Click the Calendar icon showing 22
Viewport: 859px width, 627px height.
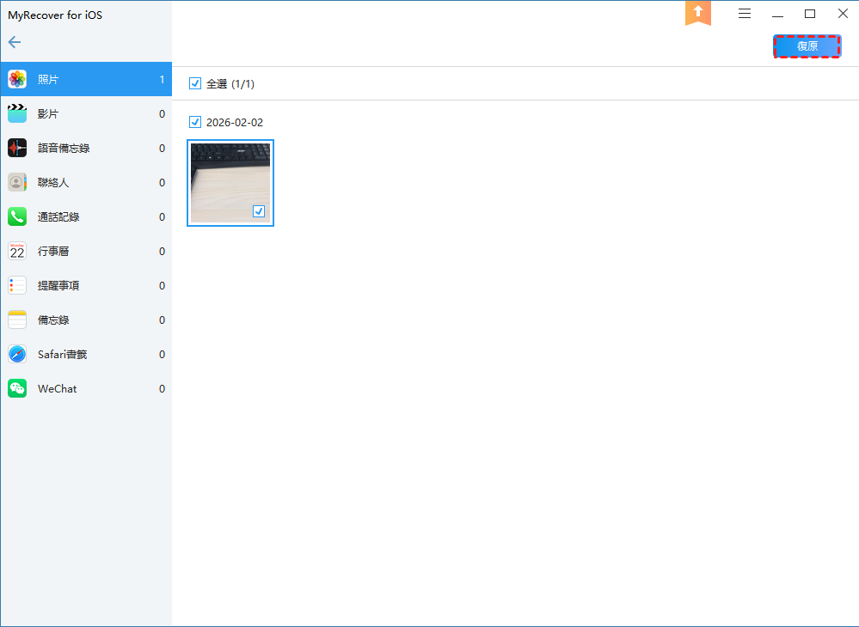pos(17,252)
